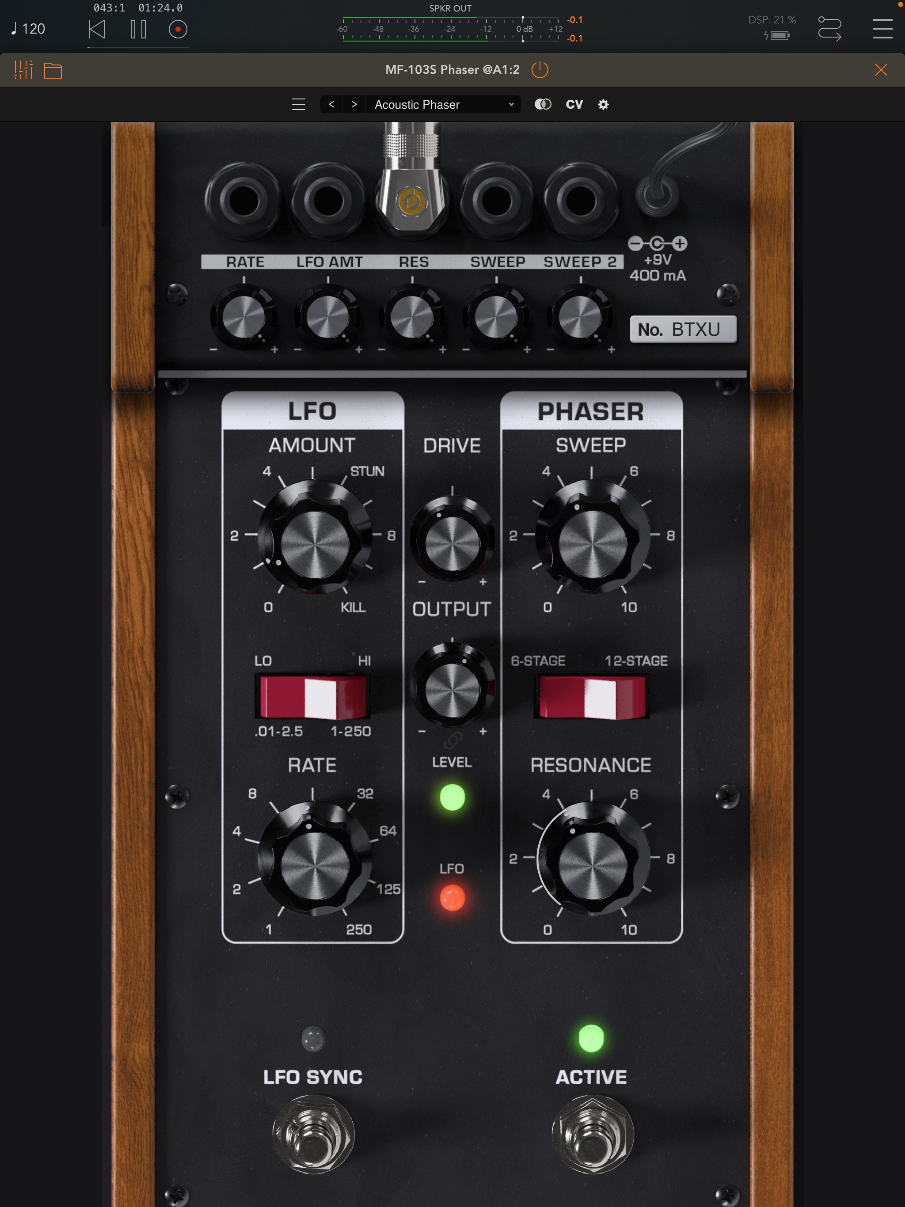Screen dimensions: 905x1207
Task: Click the stop/pause button in transport
Action: point(137,30)
